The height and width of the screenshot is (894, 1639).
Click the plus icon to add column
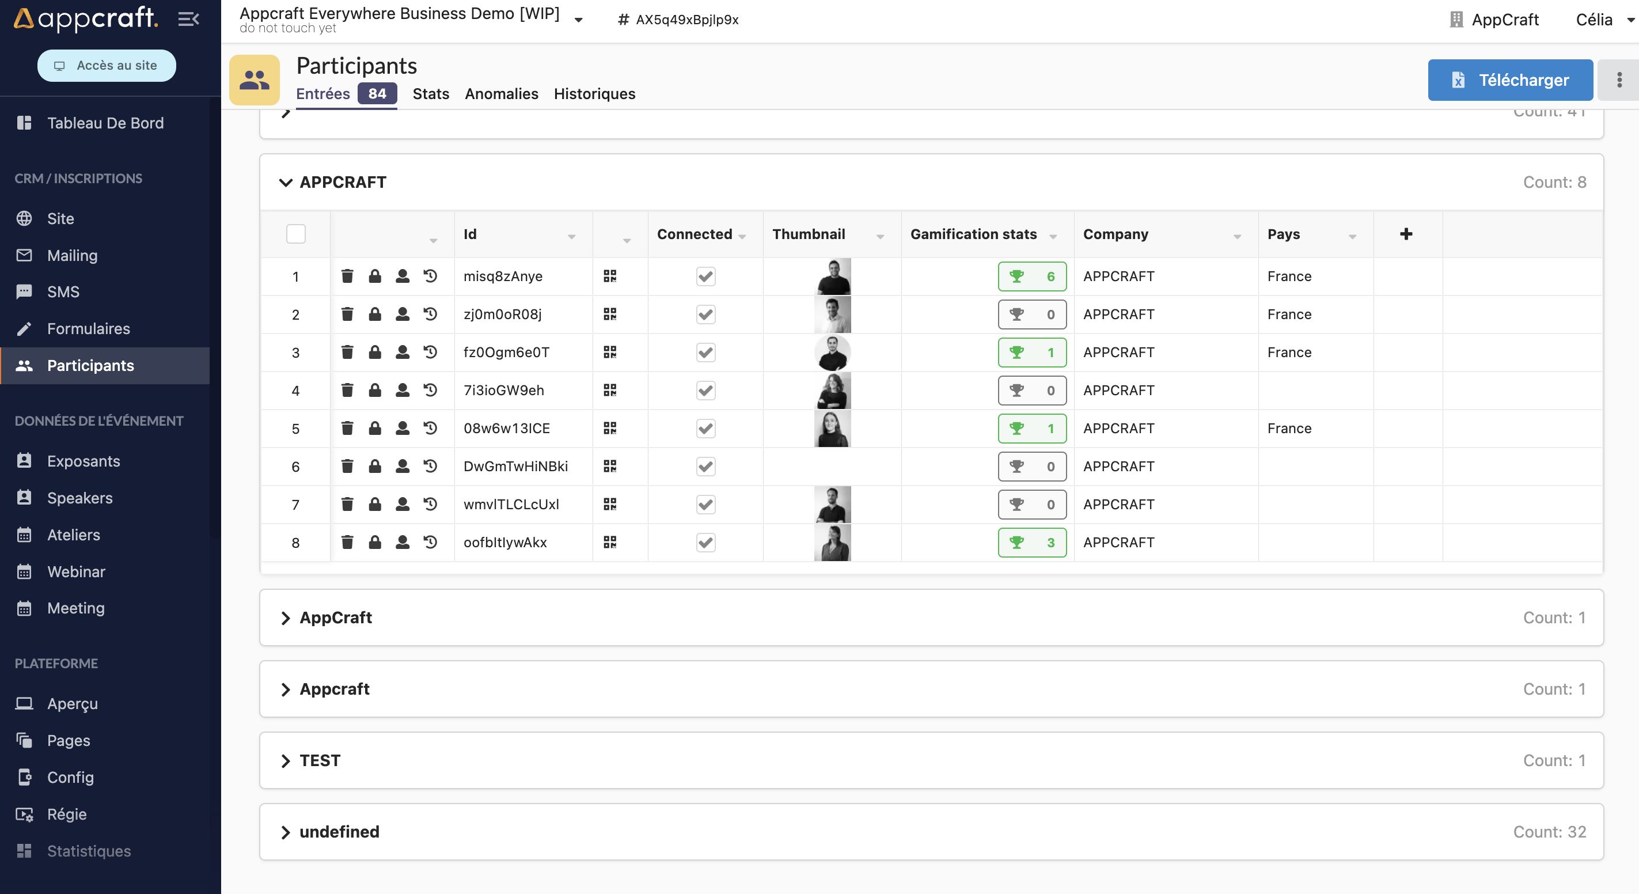tap(1406, 233)
